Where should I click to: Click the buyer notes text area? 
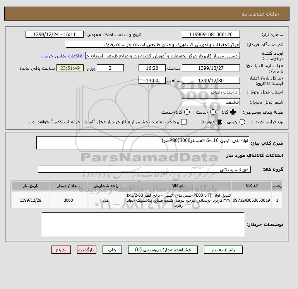point(143,224)
